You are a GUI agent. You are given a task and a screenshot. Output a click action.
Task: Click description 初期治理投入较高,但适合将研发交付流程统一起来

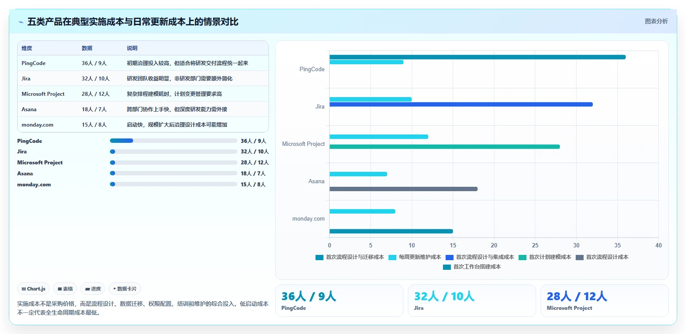188,63
